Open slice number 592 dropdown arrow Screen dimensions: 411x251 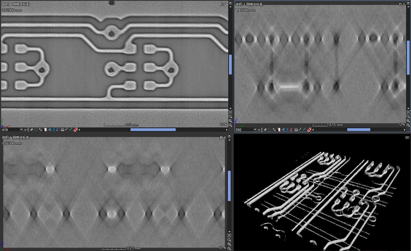tap(255, 130)
